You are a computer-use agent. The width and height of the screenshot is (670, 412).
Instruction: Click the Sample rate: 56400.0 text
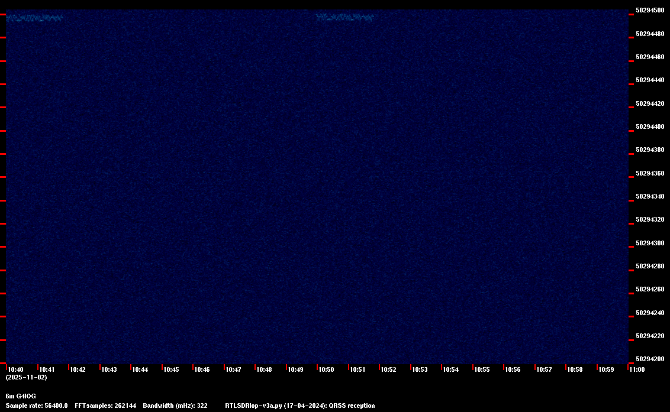37,405
